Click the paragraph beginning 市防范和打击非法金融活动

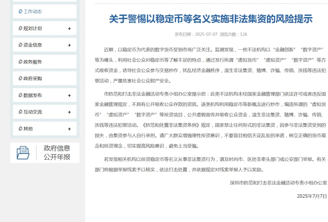(210, 120)
